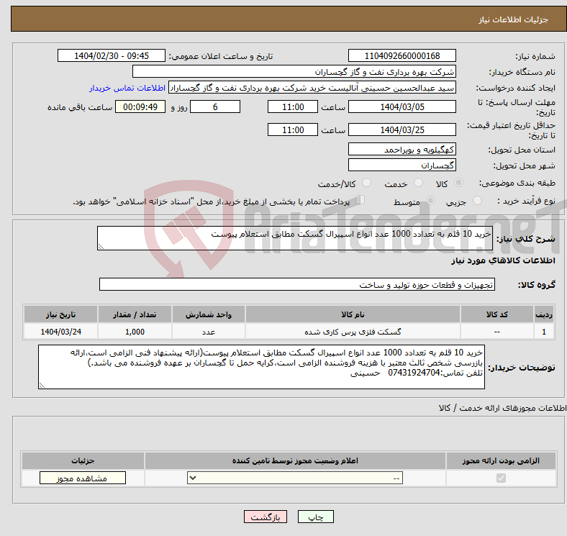The height and width of the screenshot is (536, 567).
Task: Click the price validity time 11:00 field
Action: pos(293,130)
